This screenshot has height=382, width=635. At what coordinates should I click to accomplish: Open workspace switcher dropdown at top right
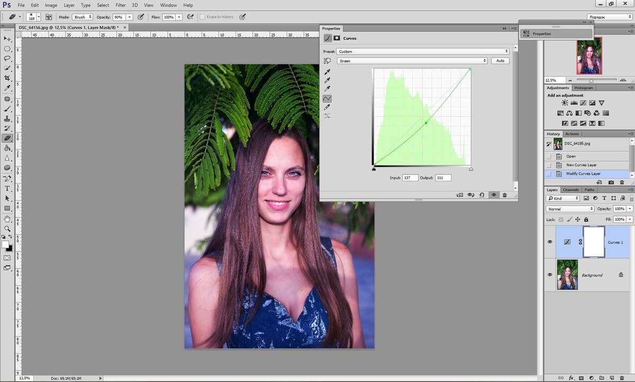click(x=610, y=17)
